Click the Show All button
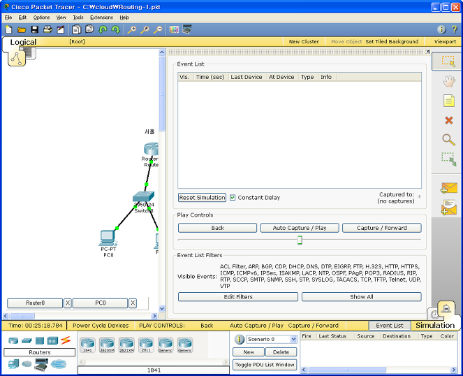 pyautogui.click(x=362, y=297)
